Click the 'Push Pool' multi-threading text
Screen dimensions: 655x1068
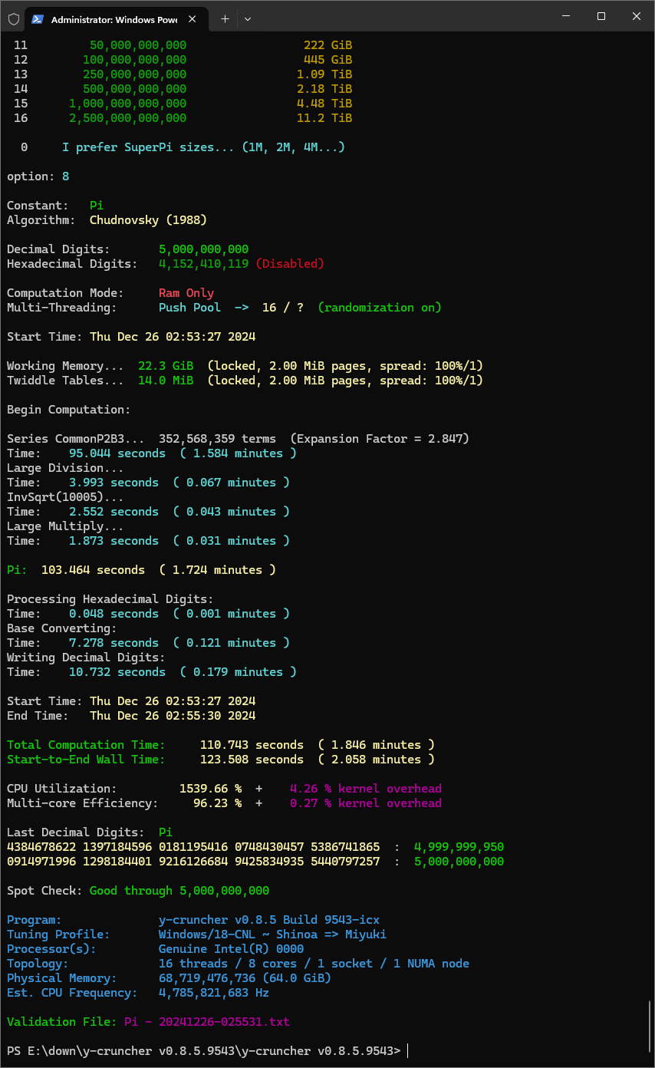(x=189, y=308)
